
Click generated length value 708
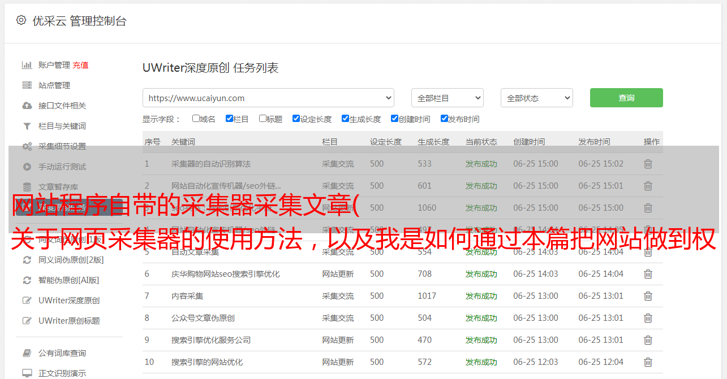(x=425, y=274)
